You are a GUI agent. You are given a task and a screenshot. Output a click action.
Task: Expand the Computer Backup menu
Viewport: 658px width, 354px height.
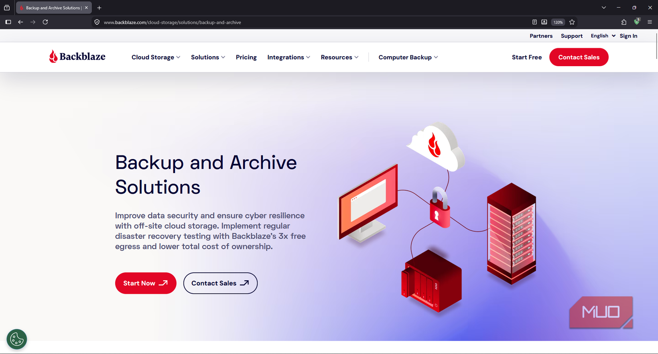point(408,57)
